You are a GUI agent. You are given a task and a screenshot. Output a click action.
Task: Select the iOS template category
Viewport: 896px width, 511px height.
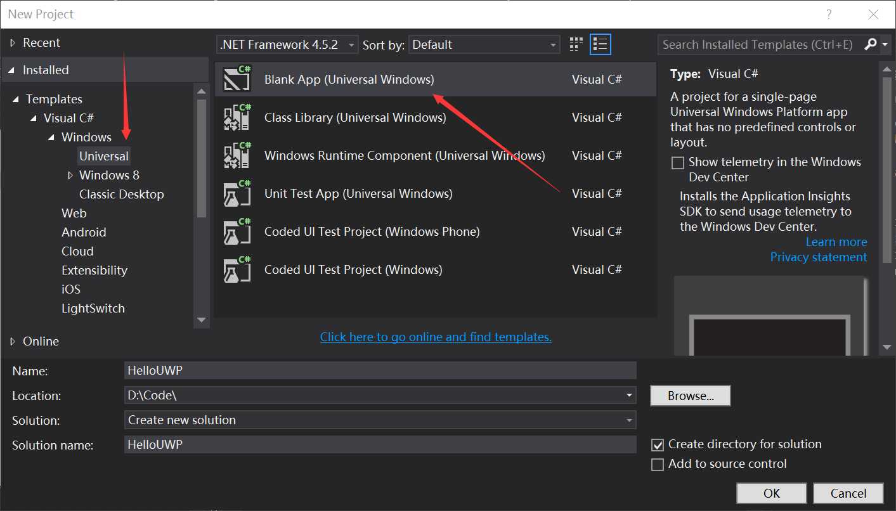(71, 289)
